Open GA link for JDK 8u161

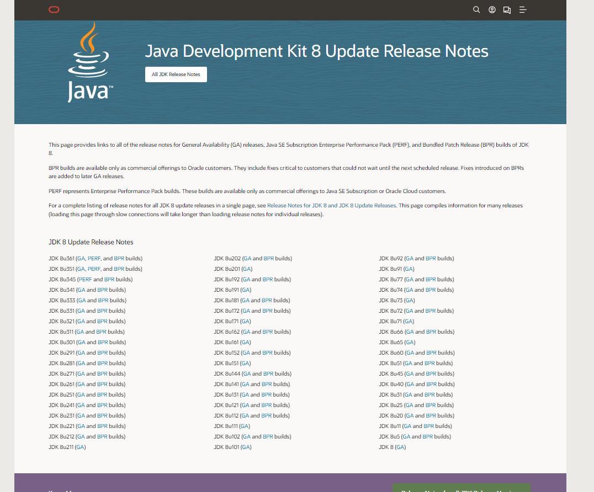point(246,343)
